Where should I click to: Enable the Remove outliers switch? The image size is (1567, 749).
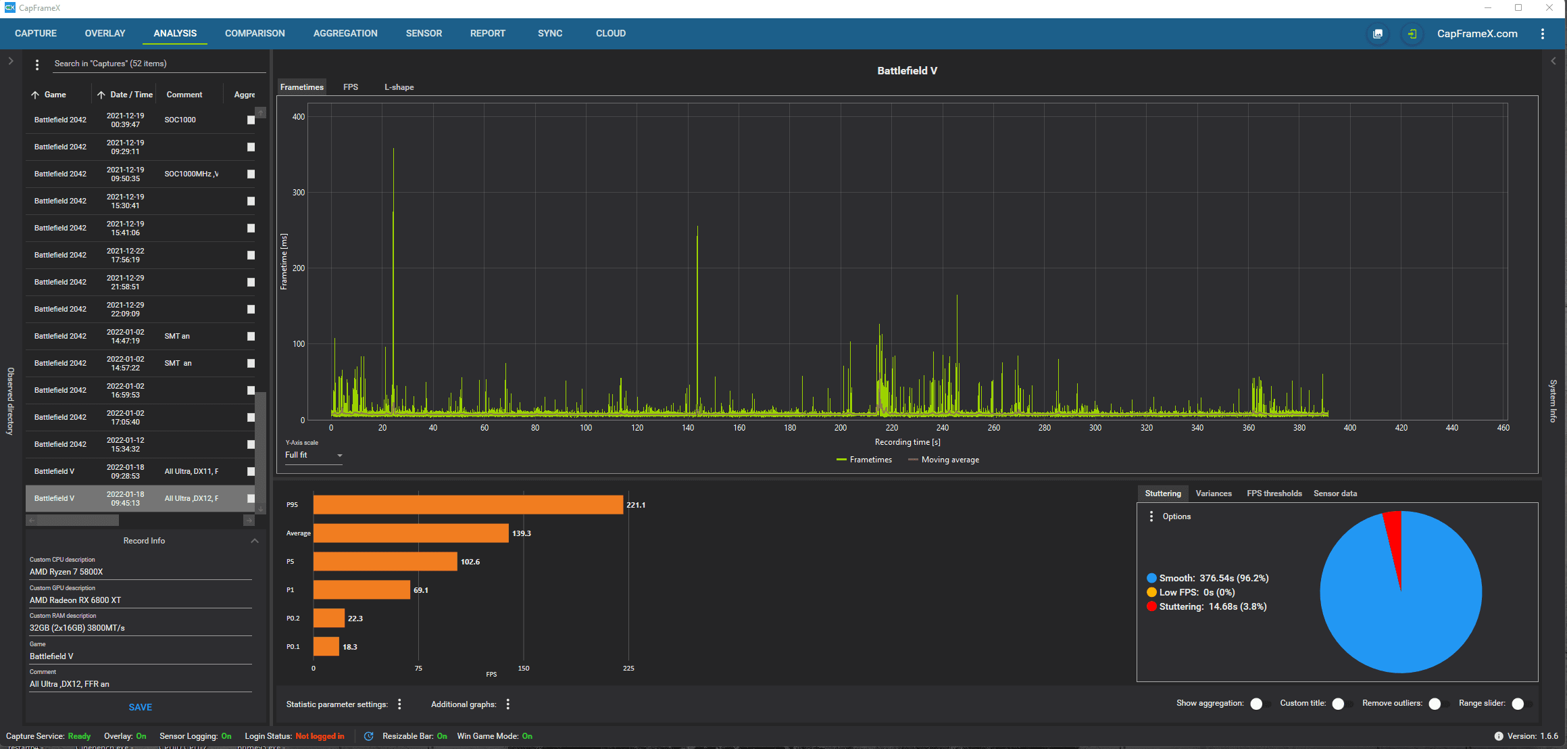pos(1438,704)
